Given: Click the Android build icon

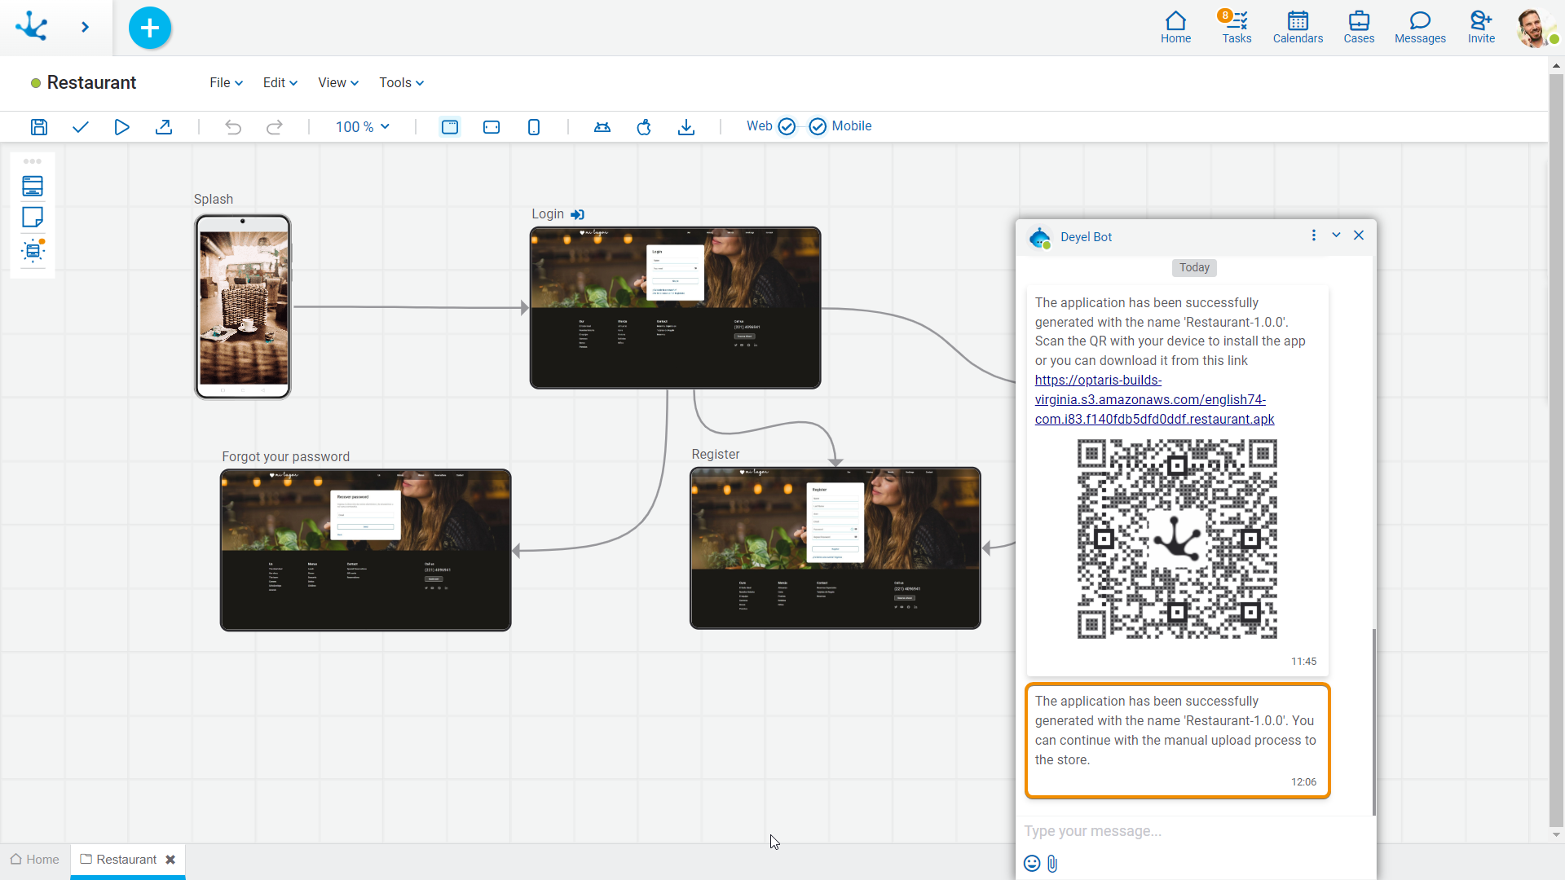Looking at the screenshot, I should (602, 127).
